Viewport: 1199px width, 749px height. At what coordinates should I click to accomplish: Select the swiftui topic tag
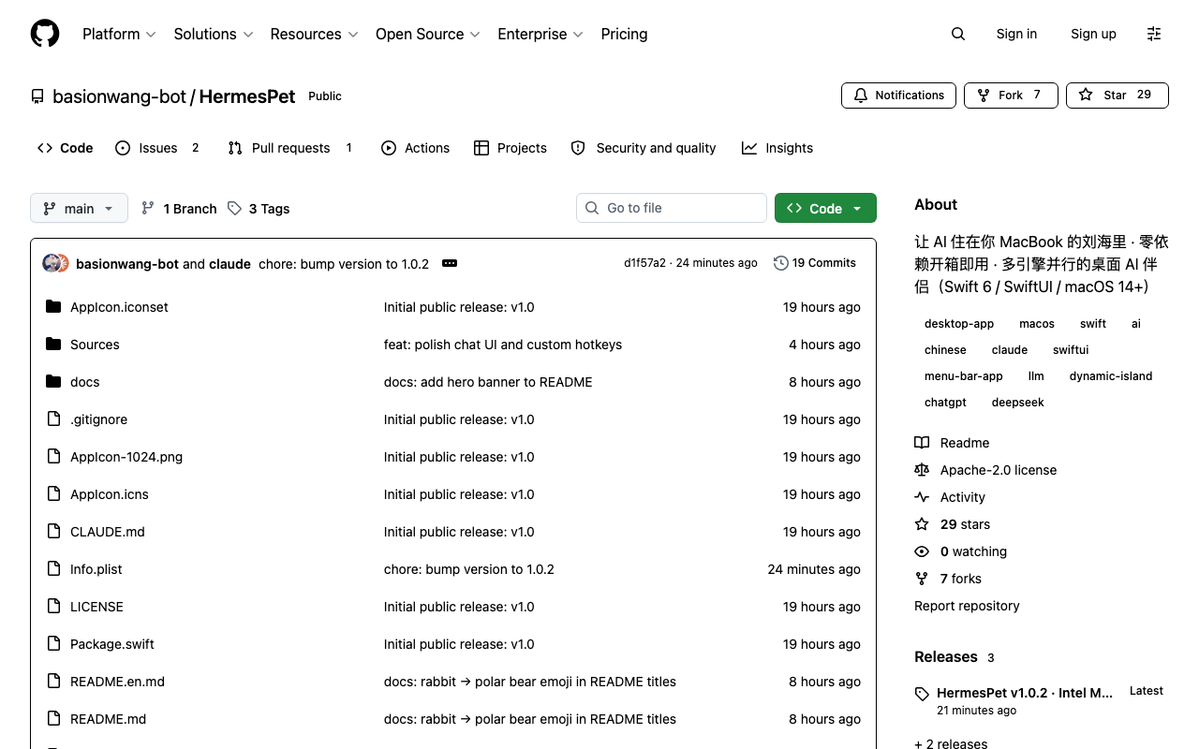(1071, 350)
